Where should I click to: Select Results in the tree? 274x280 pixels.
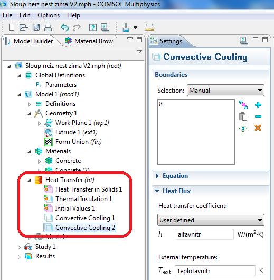(45, 256)
